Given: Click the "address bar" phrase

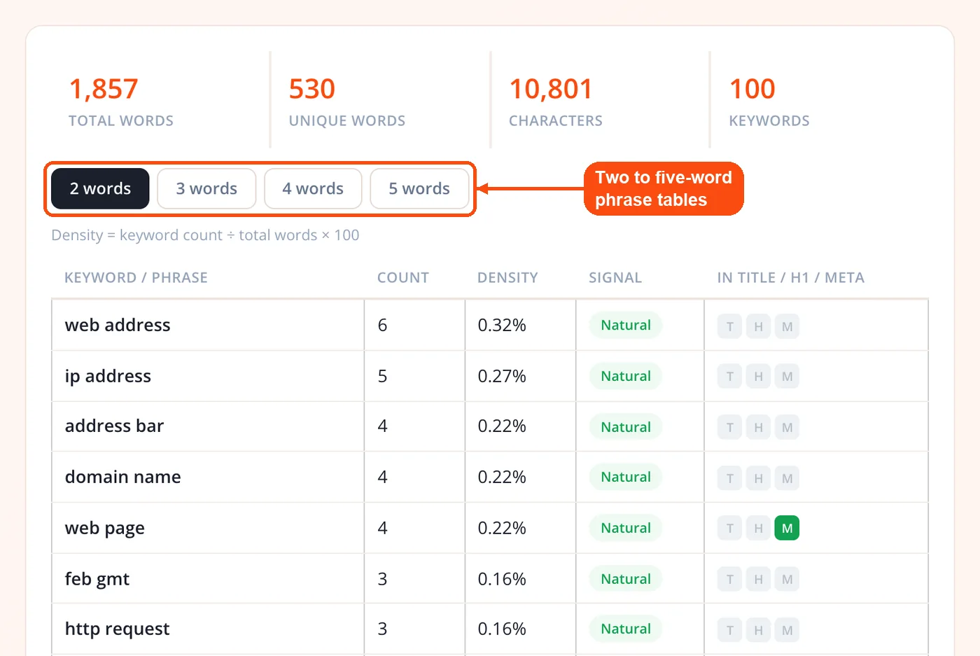Looking at the screenshot, I should click(114, 426).
